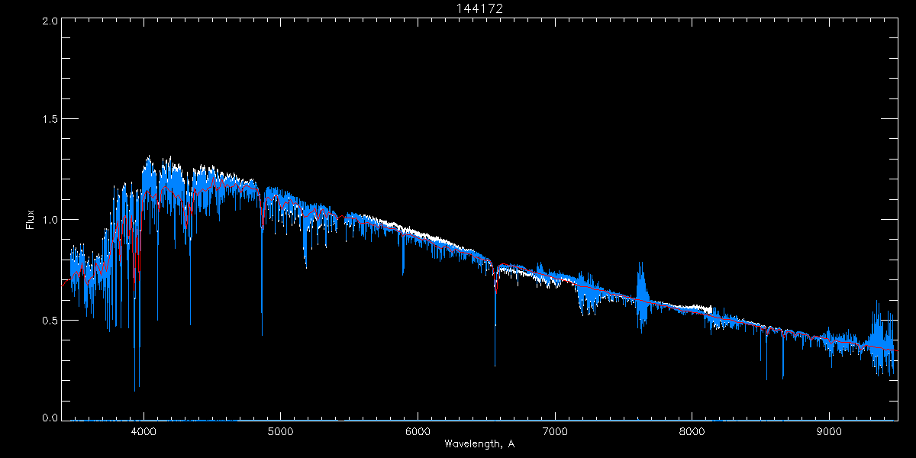This screenshot has width=916, height=458.
Task: Click the 1.5 flux tick label
Action: pos(50,120)
